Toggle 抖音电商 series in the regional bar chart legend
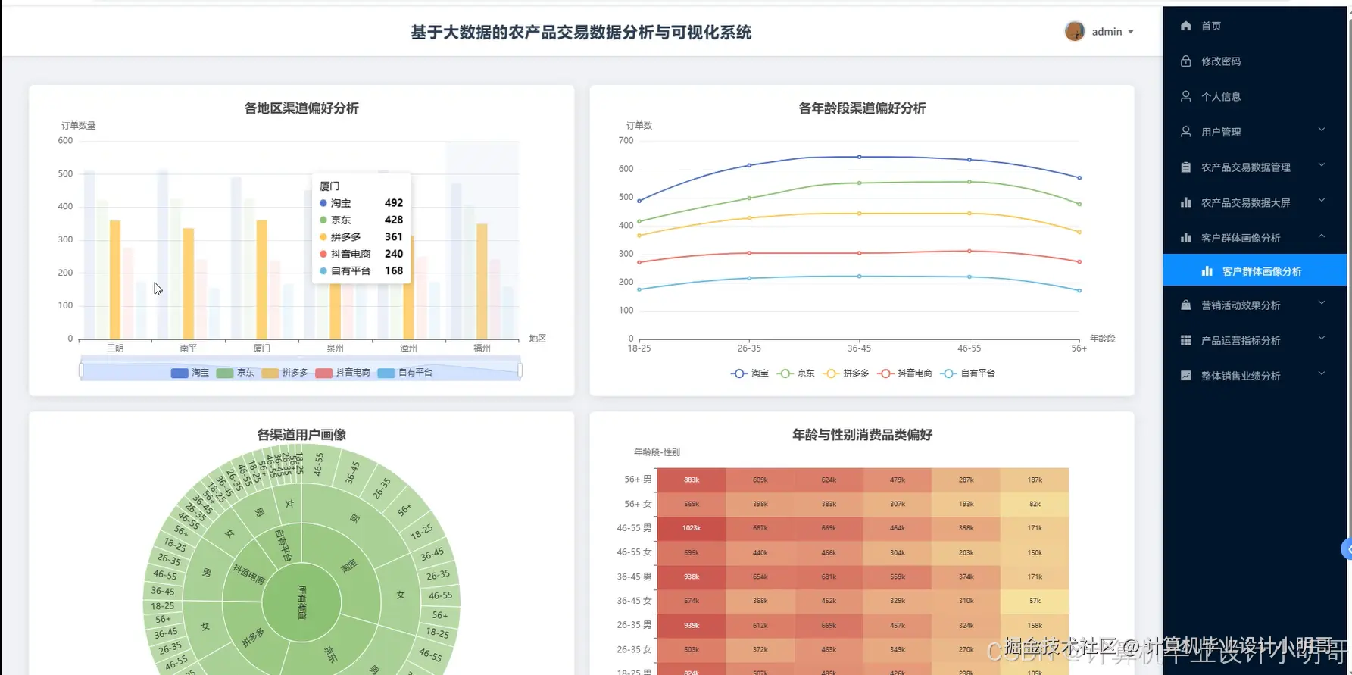1352x675 pixels. tap(342, 373)
